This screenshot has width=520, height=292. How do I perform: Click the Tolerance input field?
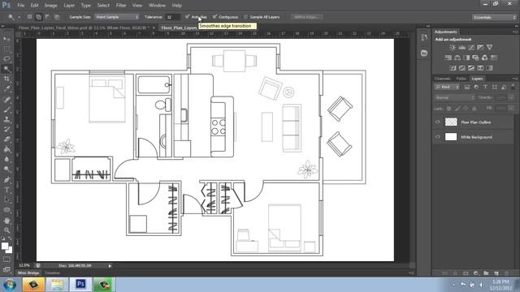[173, 17]
